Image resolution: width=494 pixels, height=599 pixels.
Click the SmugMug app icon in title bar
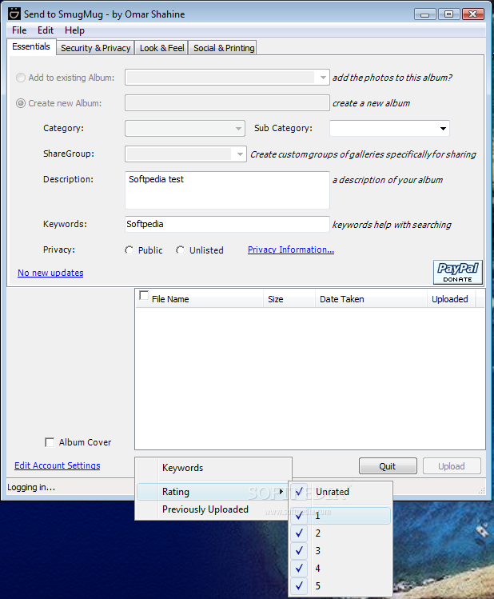pos(14,14)
